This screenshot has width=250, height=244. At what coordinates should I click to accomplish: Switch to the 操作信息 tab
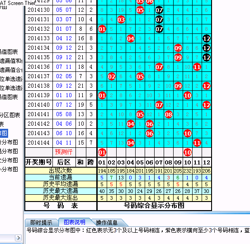tap(107, 222)
